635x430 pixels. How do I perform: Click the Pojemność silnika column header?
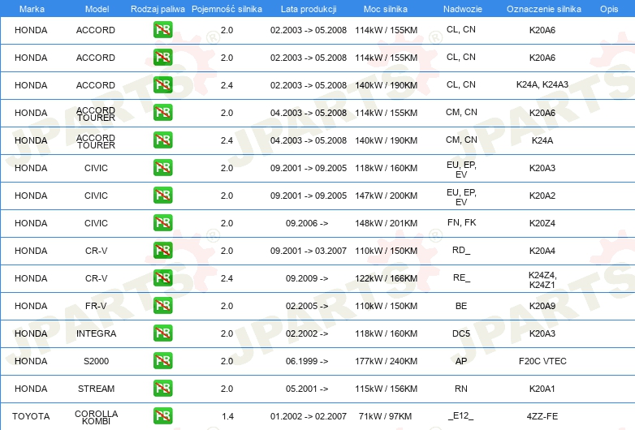[227, 9]
